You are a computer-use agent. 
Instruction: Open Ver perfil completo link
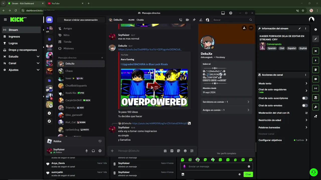226,153
